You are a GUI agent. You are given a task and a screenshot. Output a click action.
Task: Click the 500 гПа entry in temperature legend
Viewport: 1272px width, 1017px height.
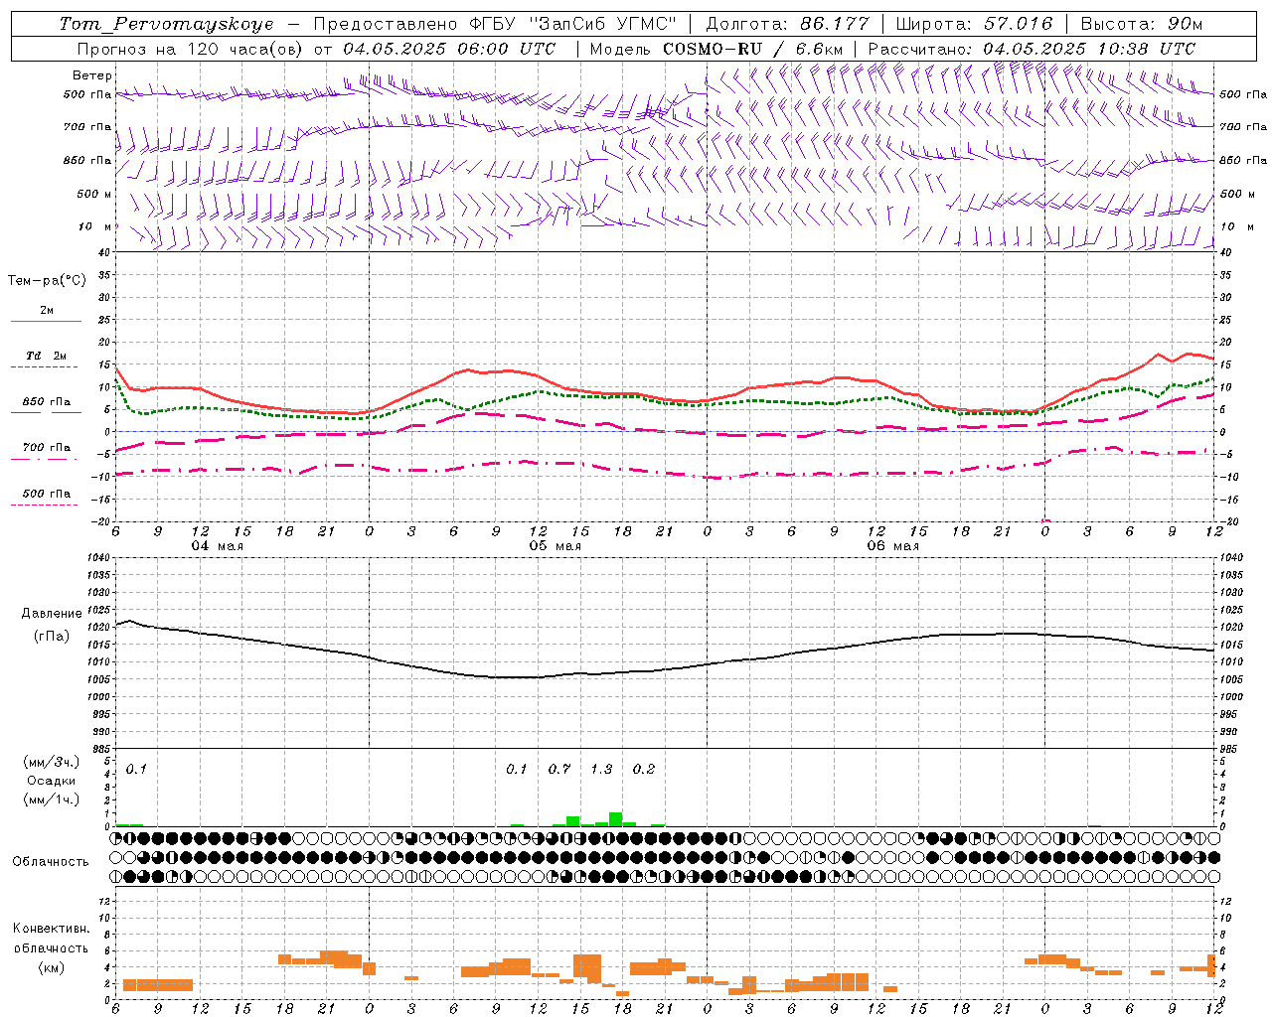coord(47,494)
